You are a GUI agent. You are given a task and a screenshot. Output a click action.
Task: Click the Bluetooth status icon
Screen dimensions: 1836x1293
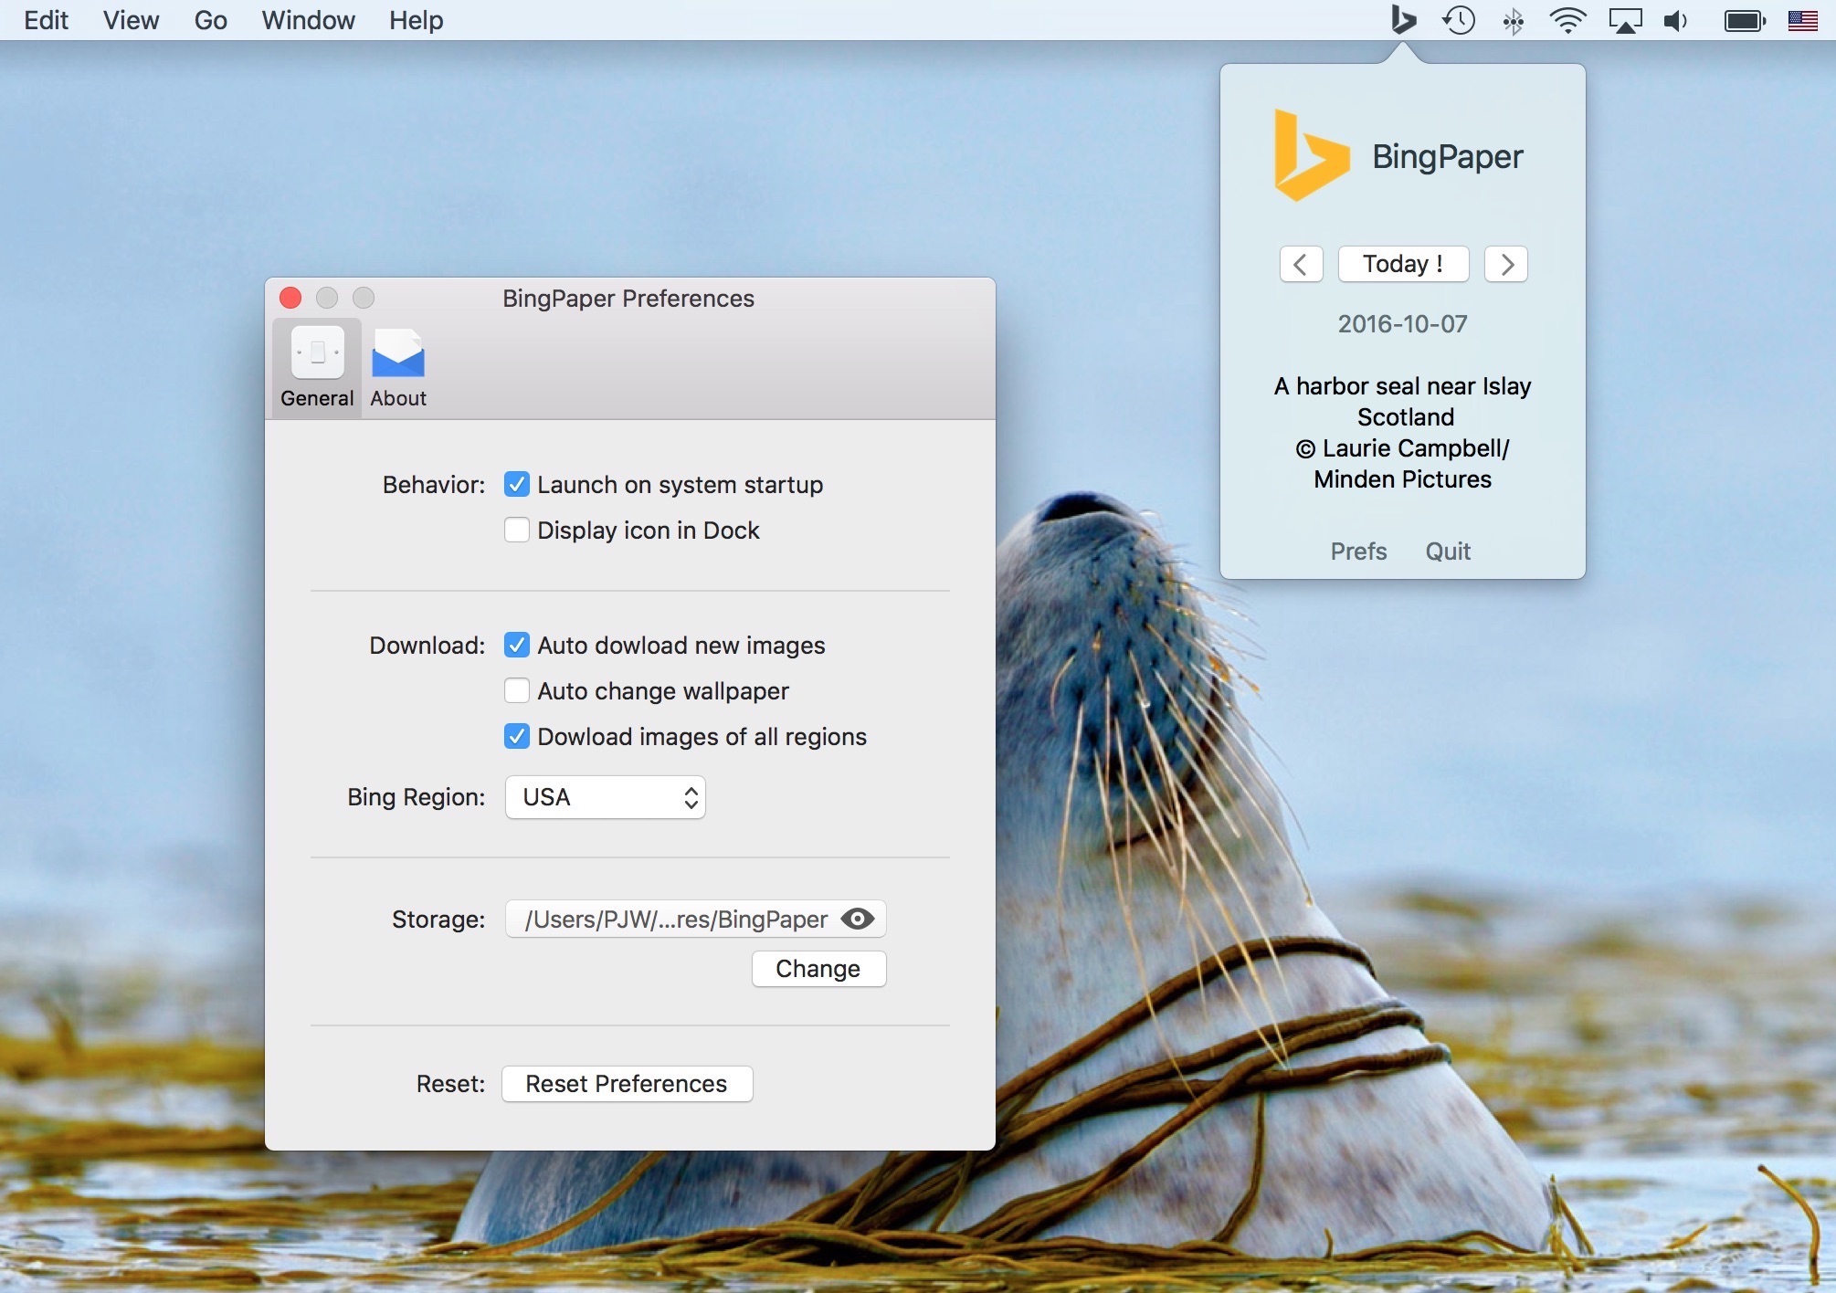point(1514,20)
